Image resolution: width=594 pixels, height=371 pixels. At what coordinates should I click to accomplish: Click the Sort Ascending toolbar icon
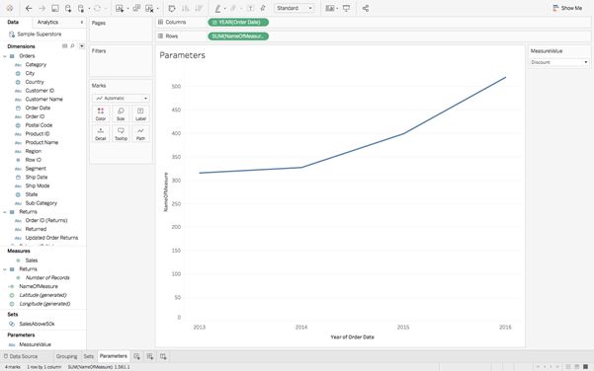coord(185,8)
